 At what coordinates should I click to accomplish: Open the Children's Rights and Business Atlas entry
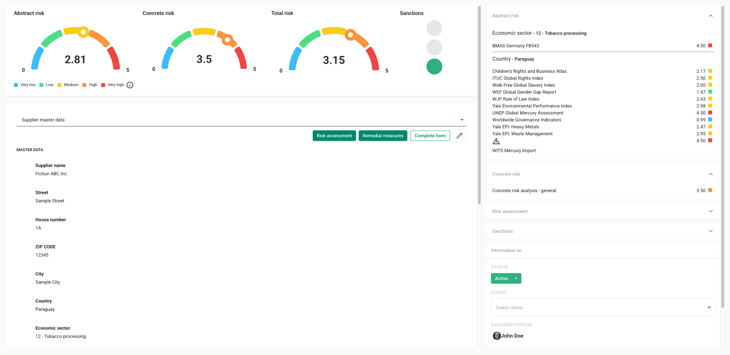pos(529,71)
